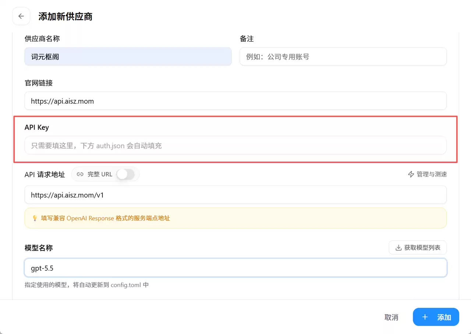Open 管理与测速 link
Screen dimensions: 471x334
point(427,174)
